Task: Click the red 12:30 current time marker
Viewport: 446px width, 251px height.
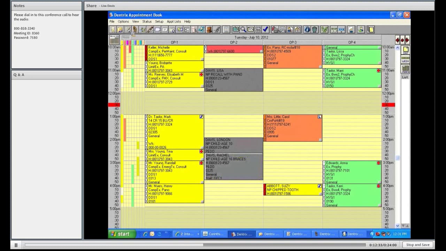Action: 114,105
